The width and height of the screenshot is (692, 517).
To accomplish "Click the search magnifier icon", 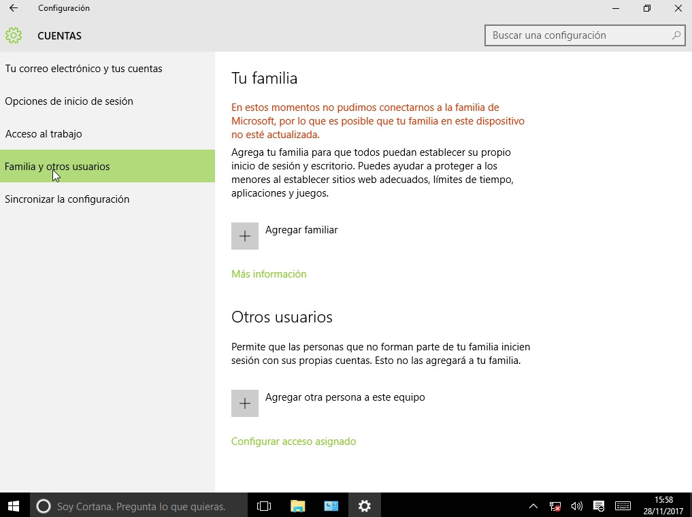I will tap(676, 35).
